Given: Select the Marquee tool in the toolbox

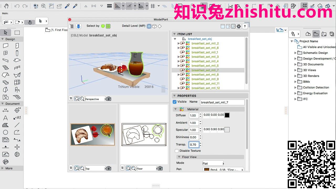Looking at the screenshot, I should (17, 33).
